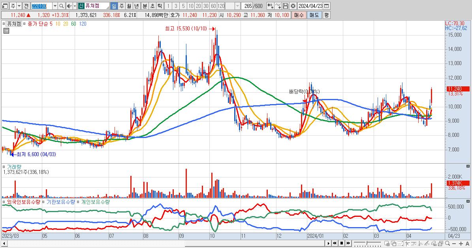The width and height of the screenshot is (472, 248).
Task: Click the 20-day moving average legend
Action: pos(66,24)
